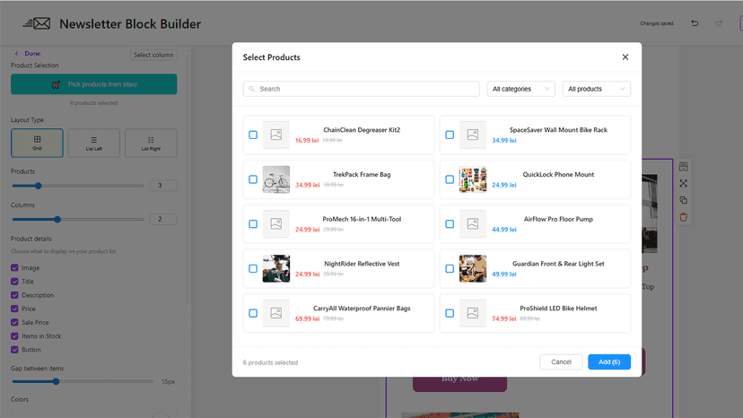This screenshot has height=418, width=743.
Task: Click the red delete block trash icon
Action: click(683, 217)
